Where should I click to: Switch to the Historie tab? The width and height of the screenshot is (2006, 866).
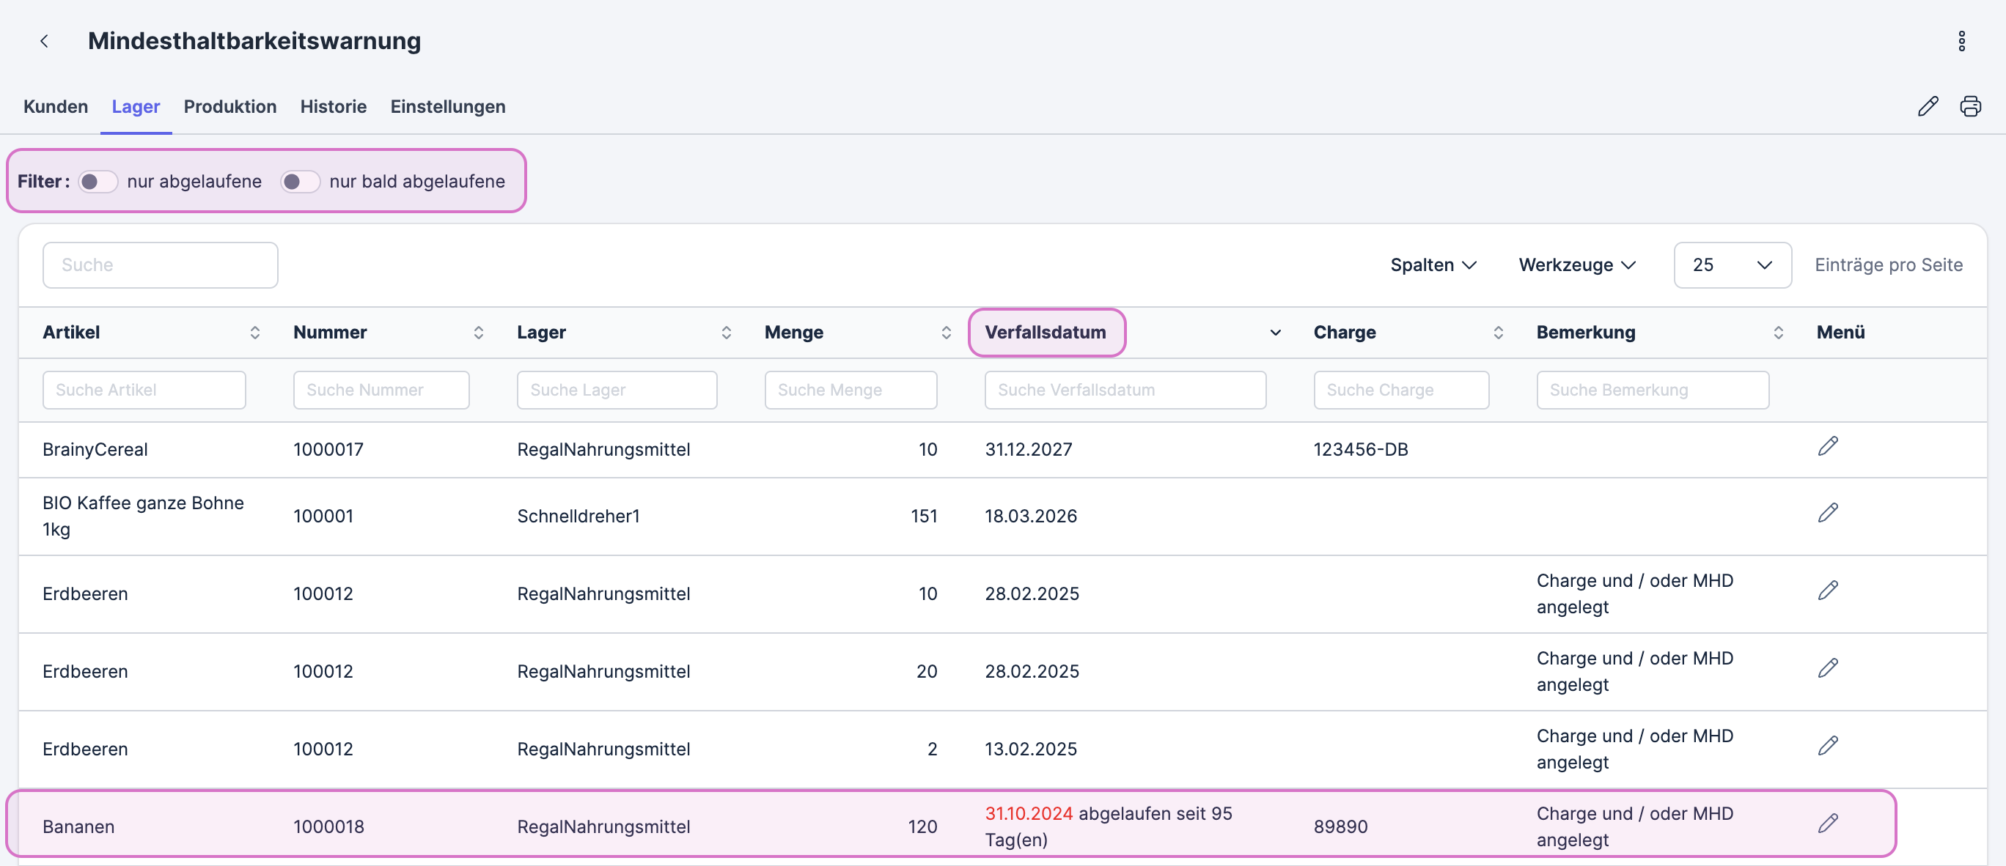pyautogui.click(x=334, y=106)
